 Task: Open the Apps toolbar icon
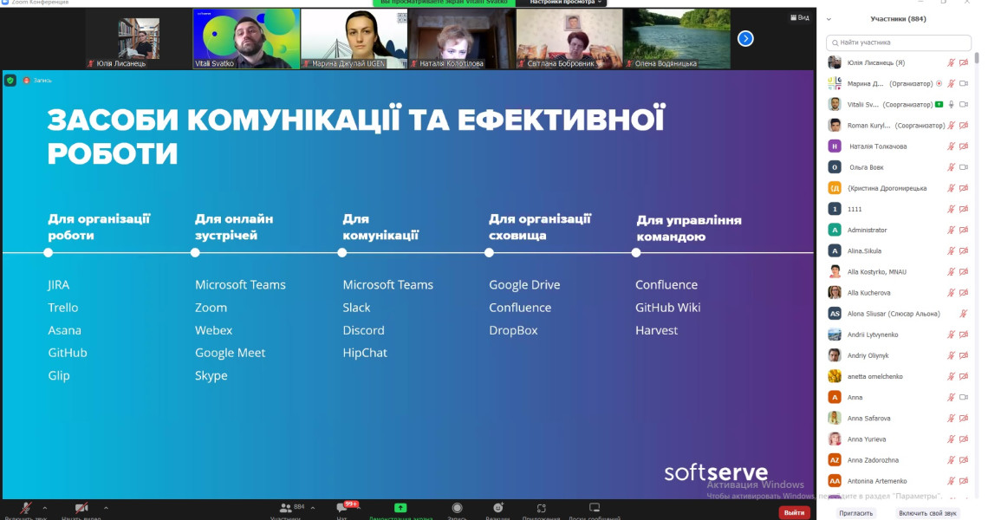point(542,508)
